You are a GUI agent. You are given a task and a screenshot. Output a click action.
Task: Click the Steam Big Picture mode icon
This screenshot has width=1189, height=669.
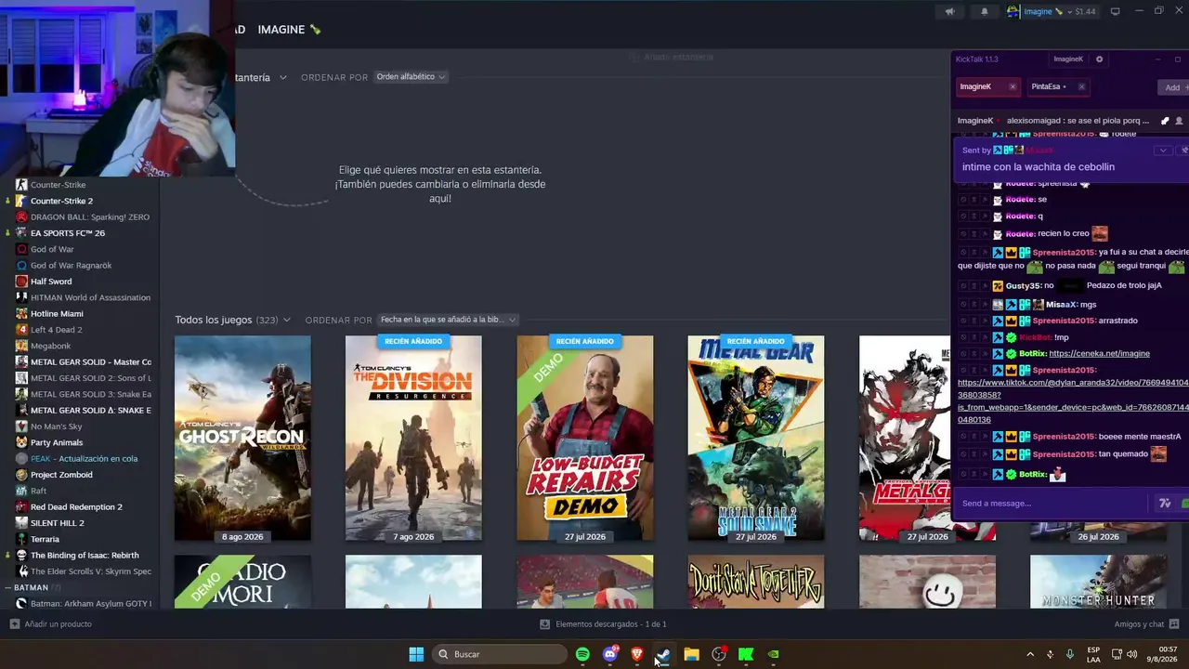pos(1115,12)
